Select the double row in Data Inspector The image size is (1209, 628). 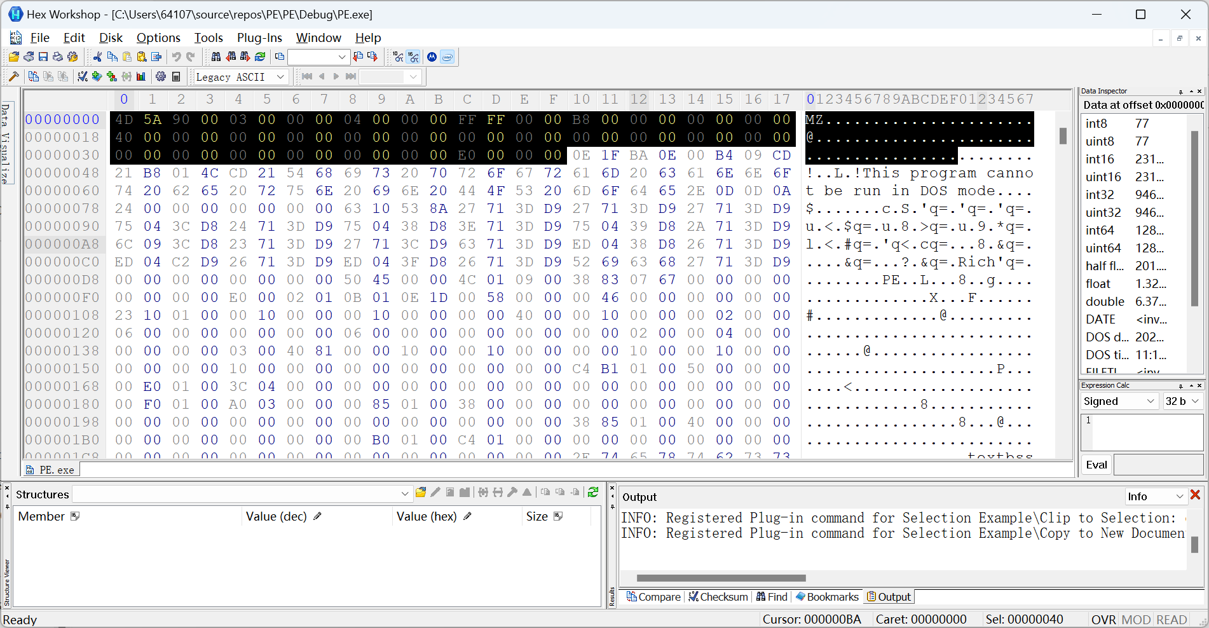(x=1134, y=301)
